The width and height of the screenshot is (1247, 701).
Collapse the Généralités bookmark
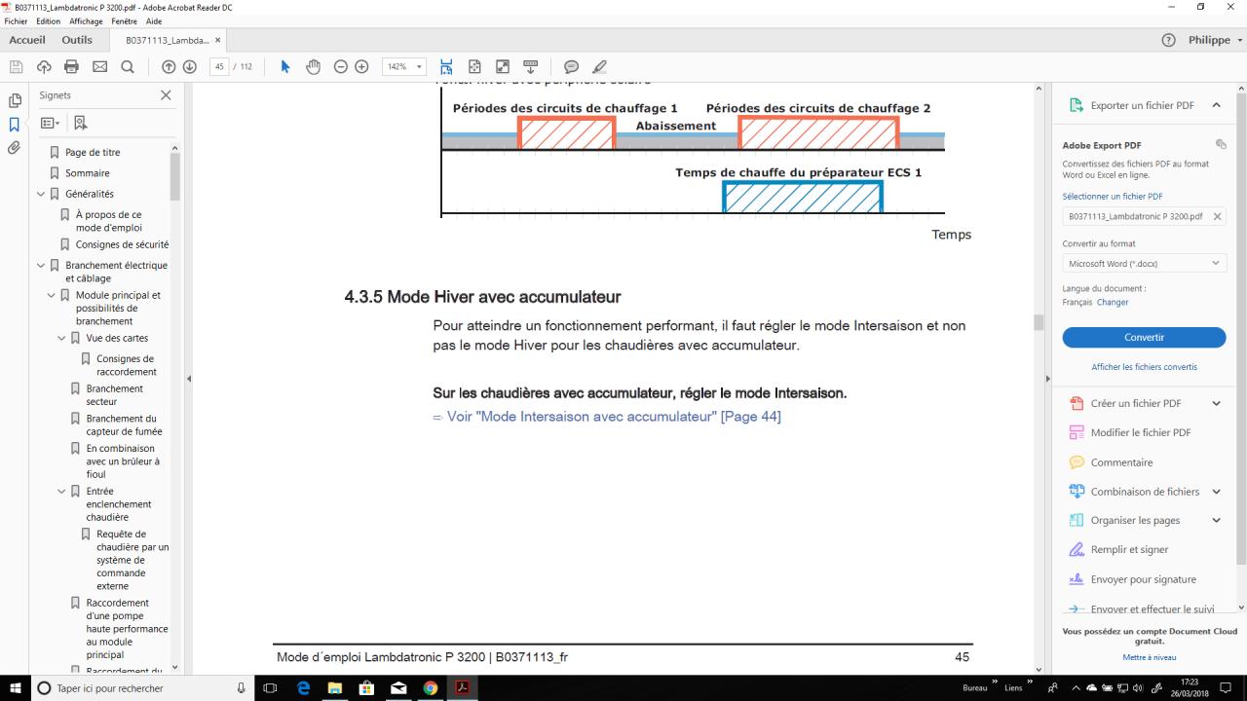click(x=41, y=194)
